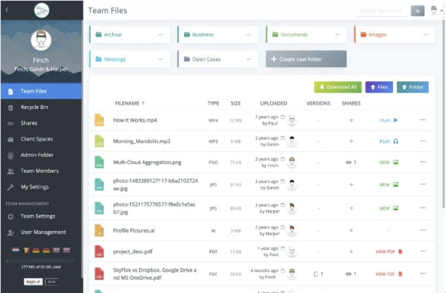Image resolution: width=446 pixels, height=293 pixels.
Task: Add share for Morning_Mandolin.mp3
Action: coord(351,141)
